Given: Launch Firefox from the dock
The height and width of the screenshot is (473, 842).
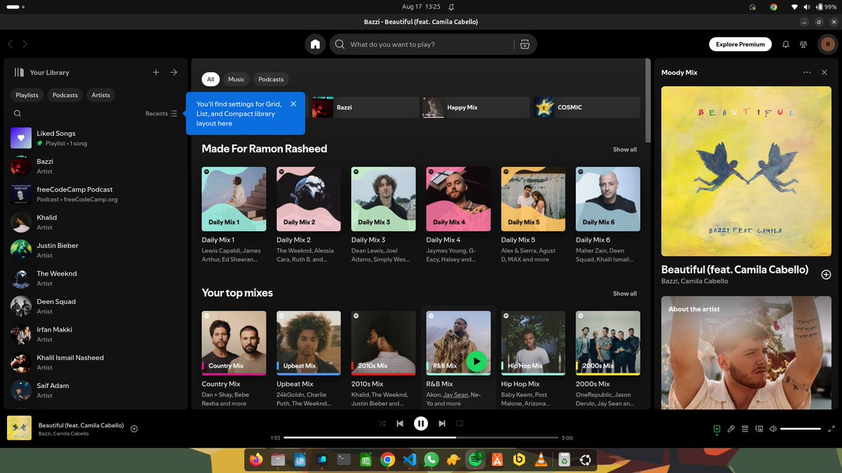Looking at the screenshot, I should pyautogui.click(x=255, y=460).
